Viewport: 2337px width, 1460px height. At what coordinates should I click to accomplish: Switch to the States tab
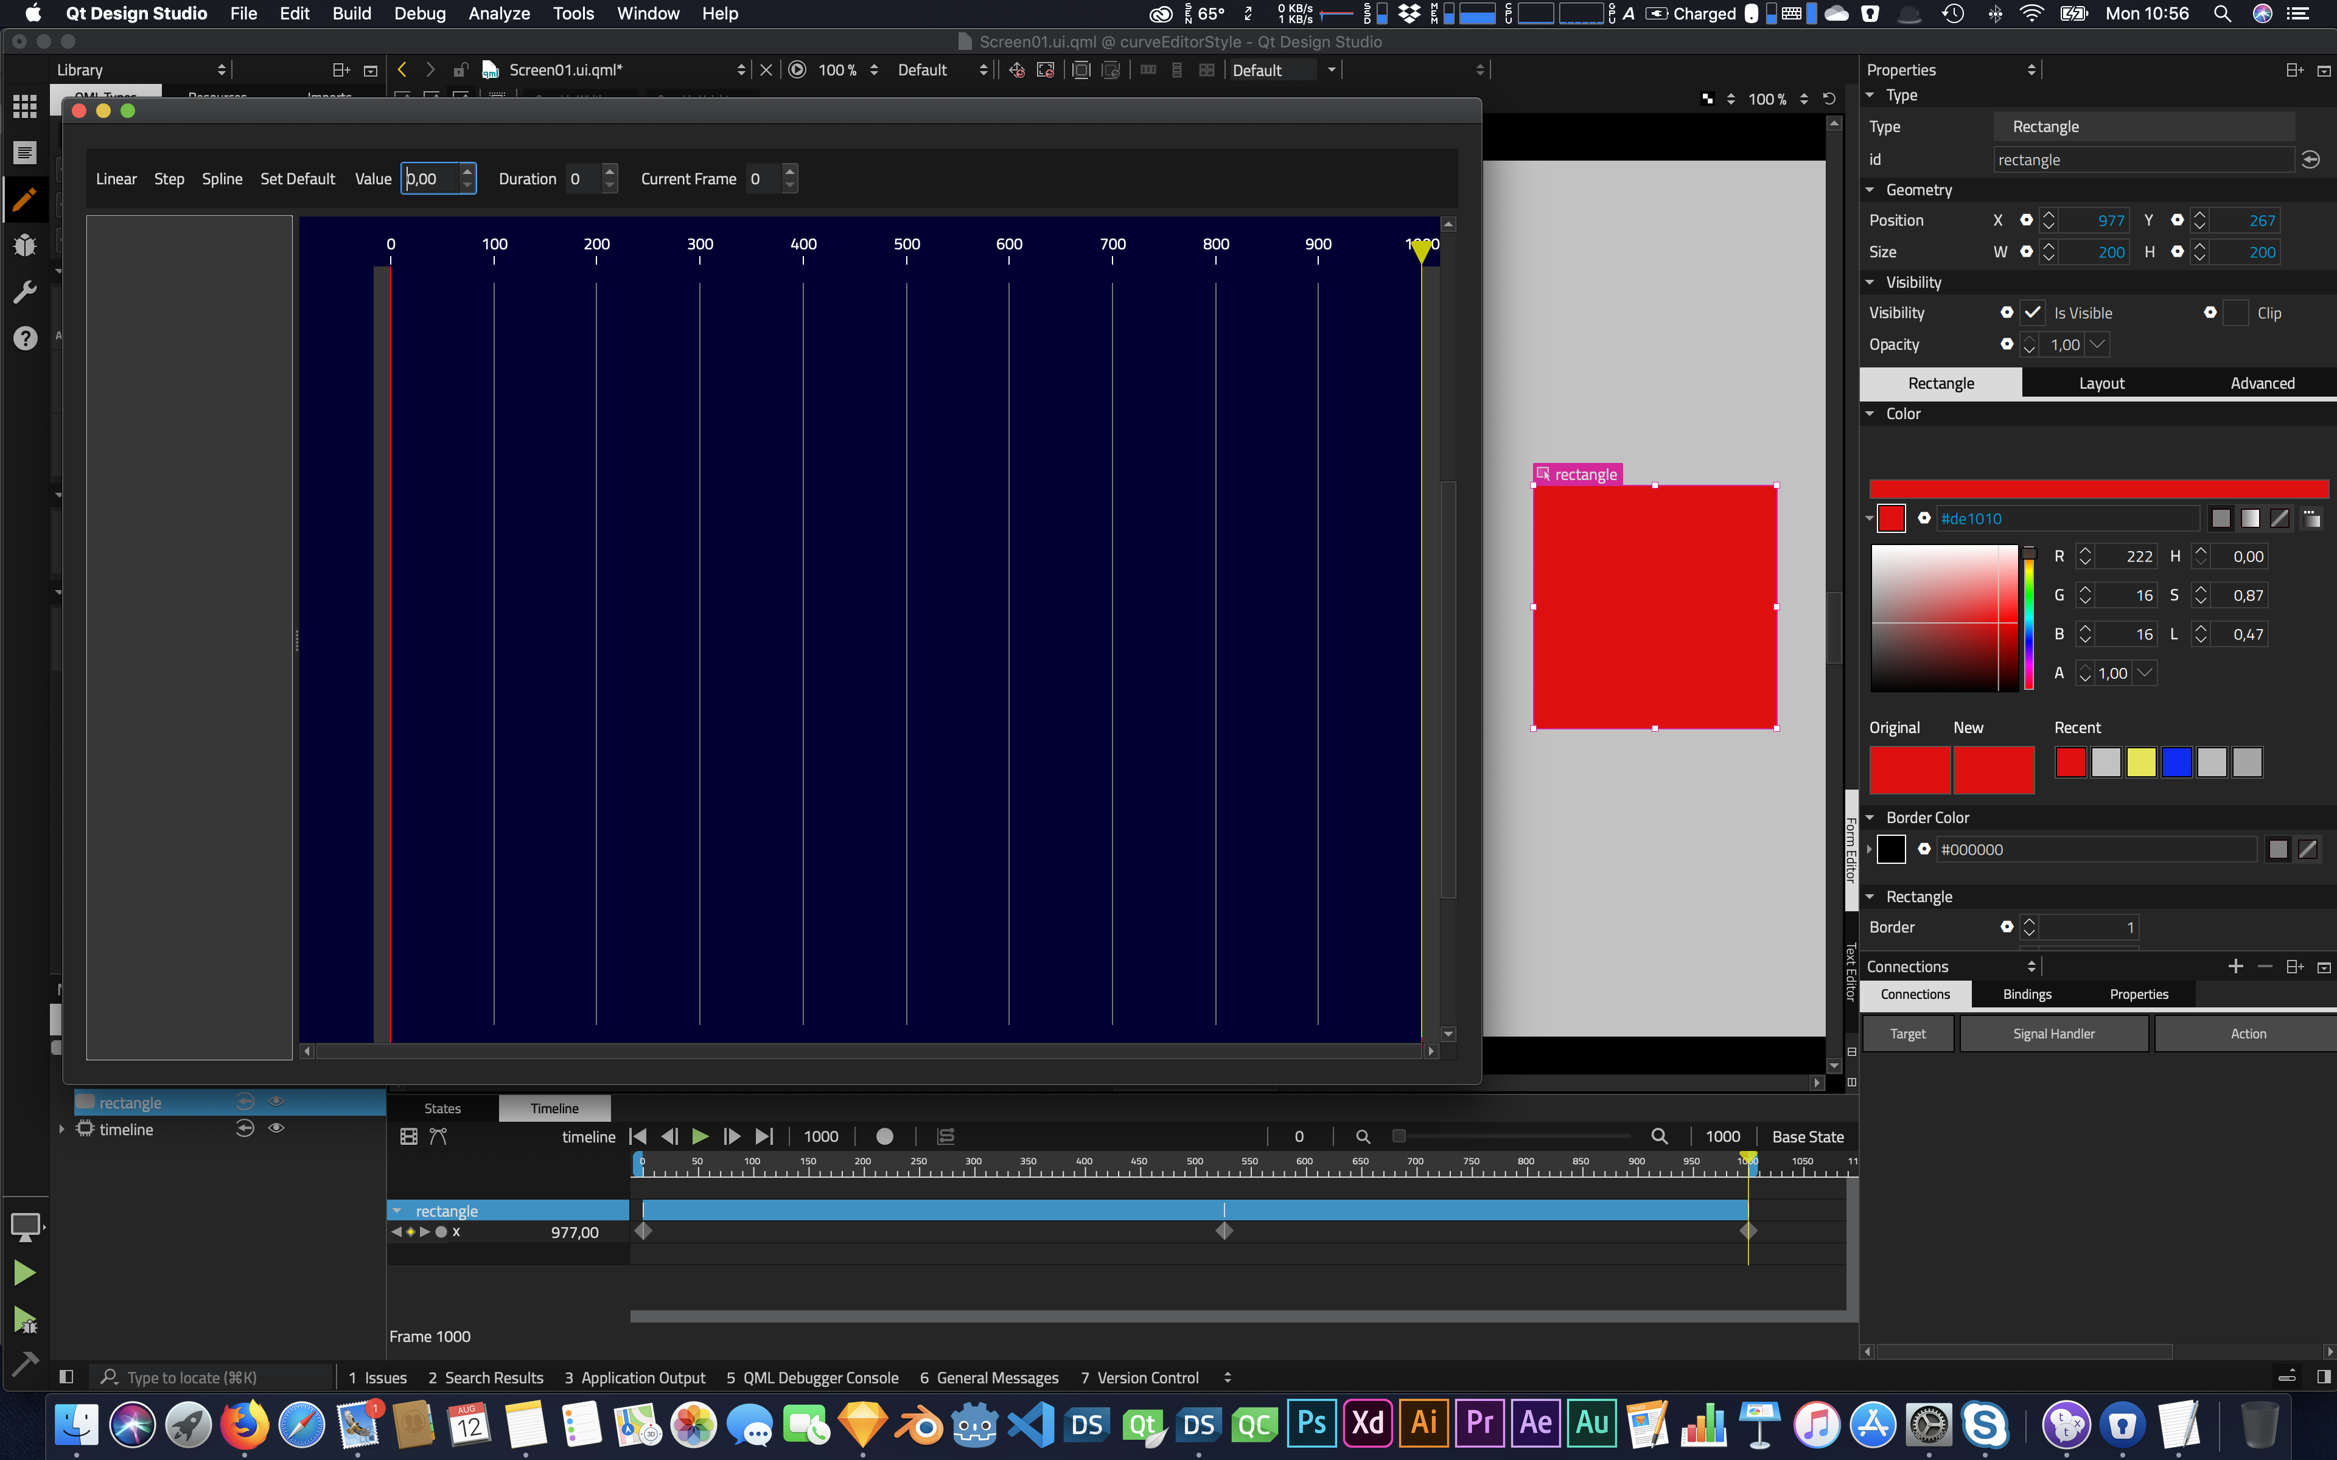click(x=442, y=1108)
